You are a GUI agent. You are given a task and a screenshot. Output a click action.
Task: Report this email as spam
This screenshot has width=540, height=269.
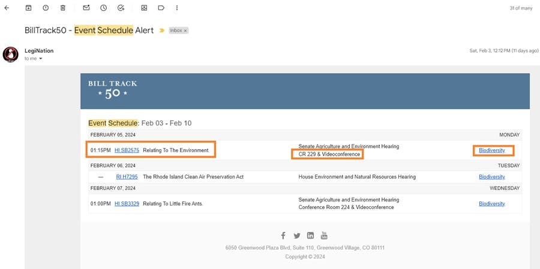(x=46, y=8)
